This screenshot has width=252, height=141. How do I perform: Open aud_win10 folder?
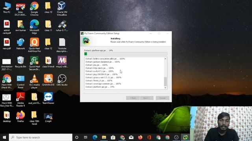34,98
